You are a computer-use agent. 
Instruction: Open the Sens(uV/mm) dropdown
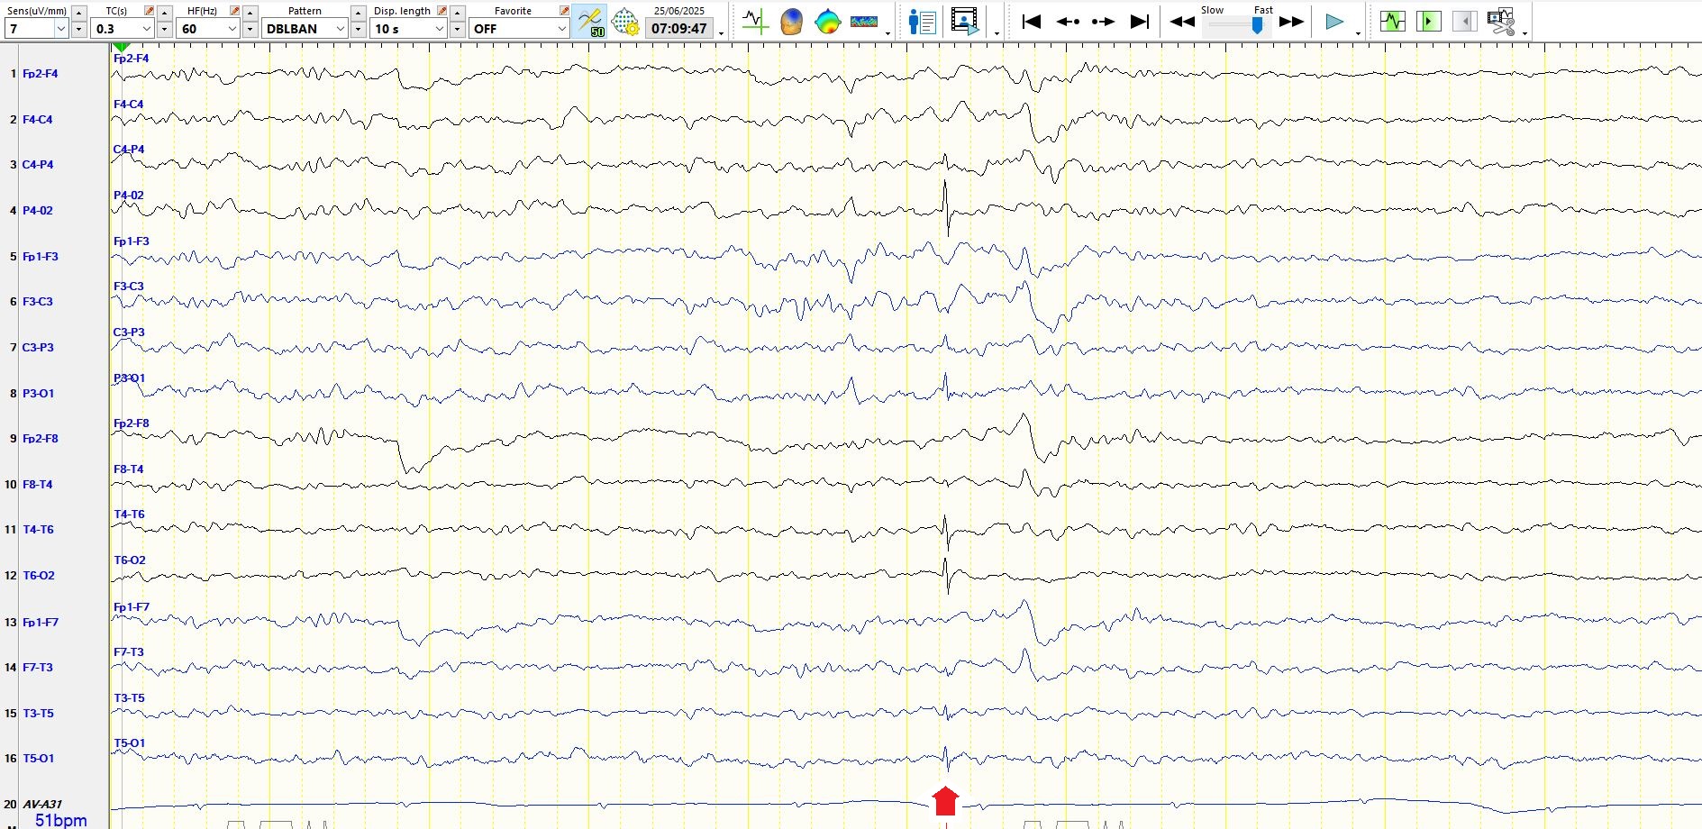tap(61, 29)
